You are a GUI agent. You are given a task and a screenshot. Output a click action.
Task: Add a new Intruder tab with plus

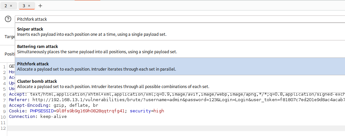click(x=40, y=6)
